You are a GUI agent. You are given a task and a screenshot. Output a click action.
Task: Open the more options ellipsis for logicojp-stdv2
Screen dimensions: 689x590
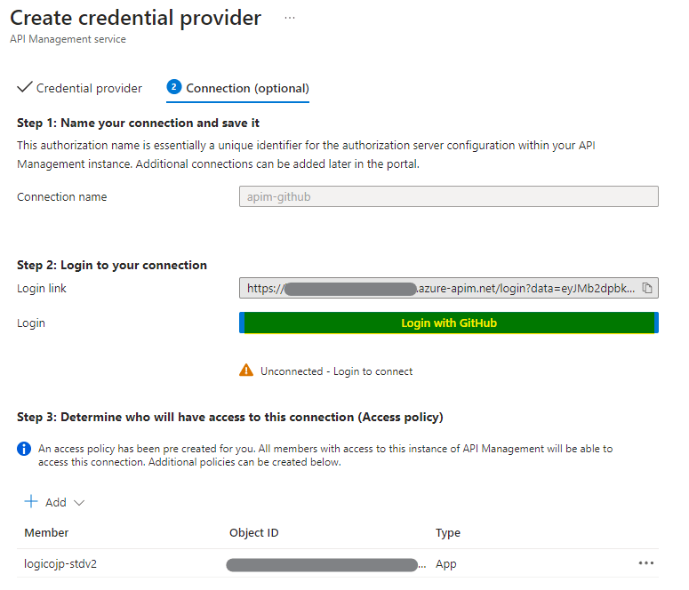[x=645, y=563]
